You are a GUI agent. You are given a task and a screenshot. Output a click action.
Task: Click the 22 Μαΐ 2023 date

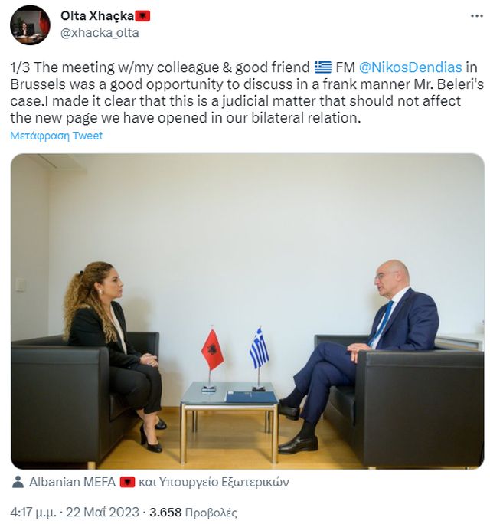[102, 512]
